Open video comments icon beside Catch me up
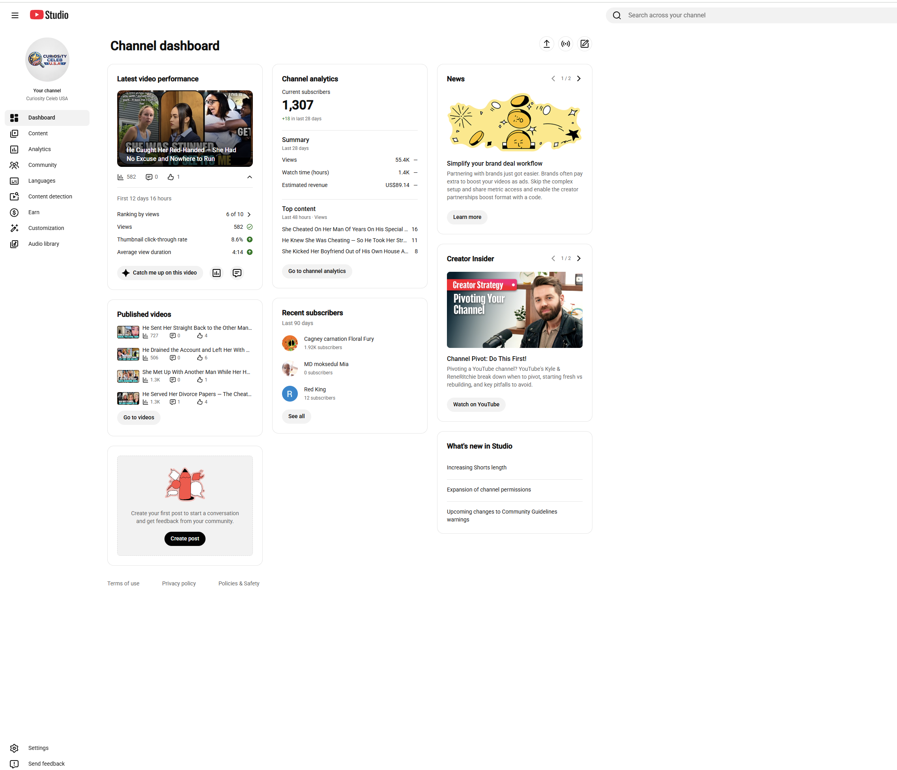This screenshot has height=770, width=897. coord(237,273)
